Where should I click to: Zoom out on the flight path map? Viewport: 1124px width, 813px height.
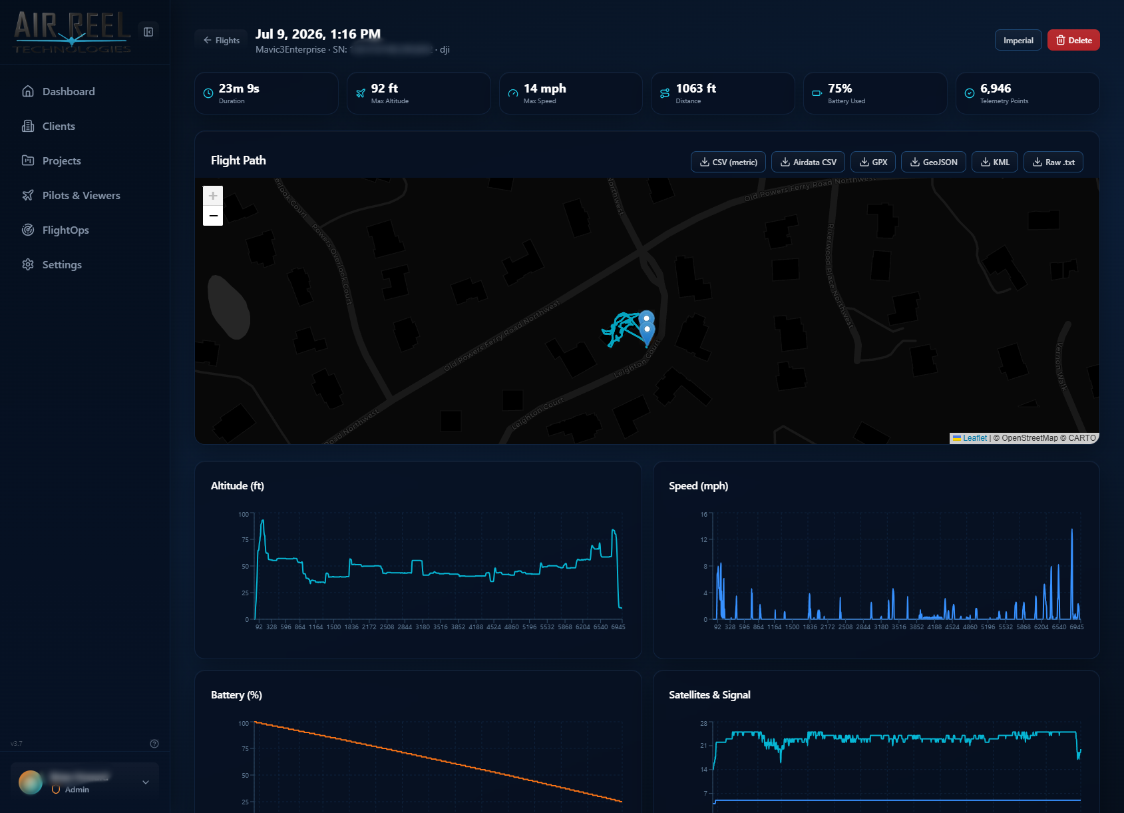pyautogui.click(x=213, y=216)
